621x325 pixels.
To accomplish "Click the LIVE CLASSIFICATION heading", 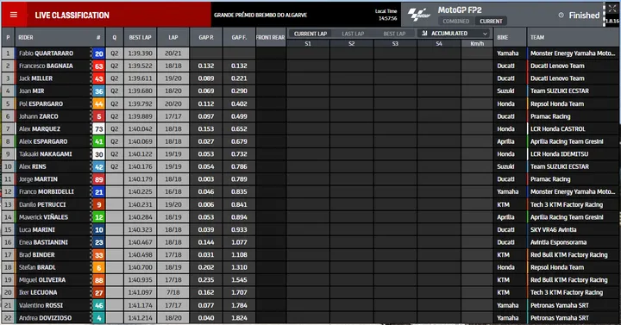I will tap(72, 15).
